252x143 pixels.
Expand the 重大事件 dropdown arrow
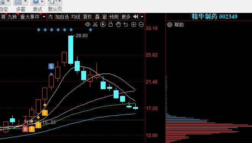click(x=44, y=17)
